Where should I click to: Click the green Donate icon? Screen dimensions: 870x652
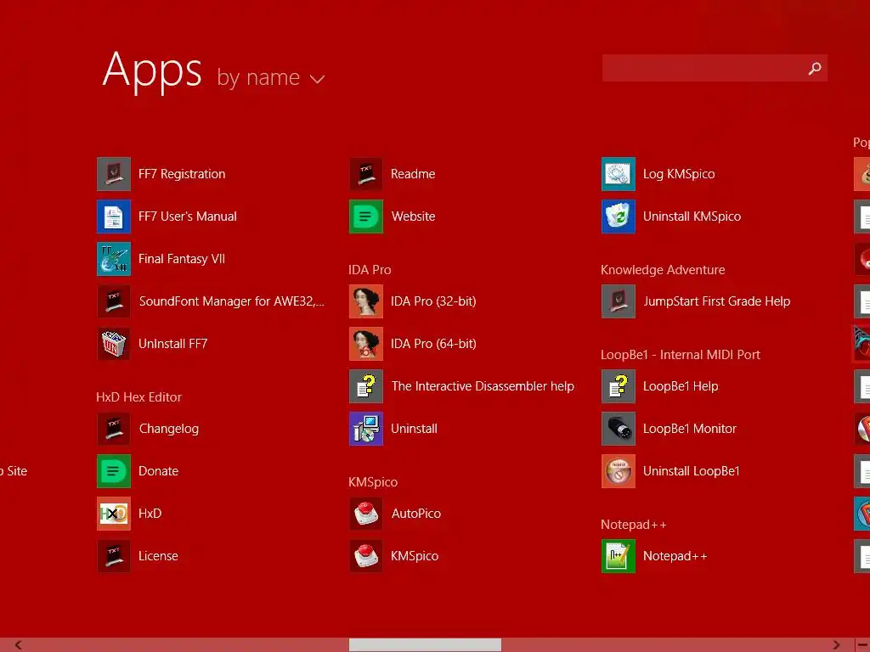point(114,471)
